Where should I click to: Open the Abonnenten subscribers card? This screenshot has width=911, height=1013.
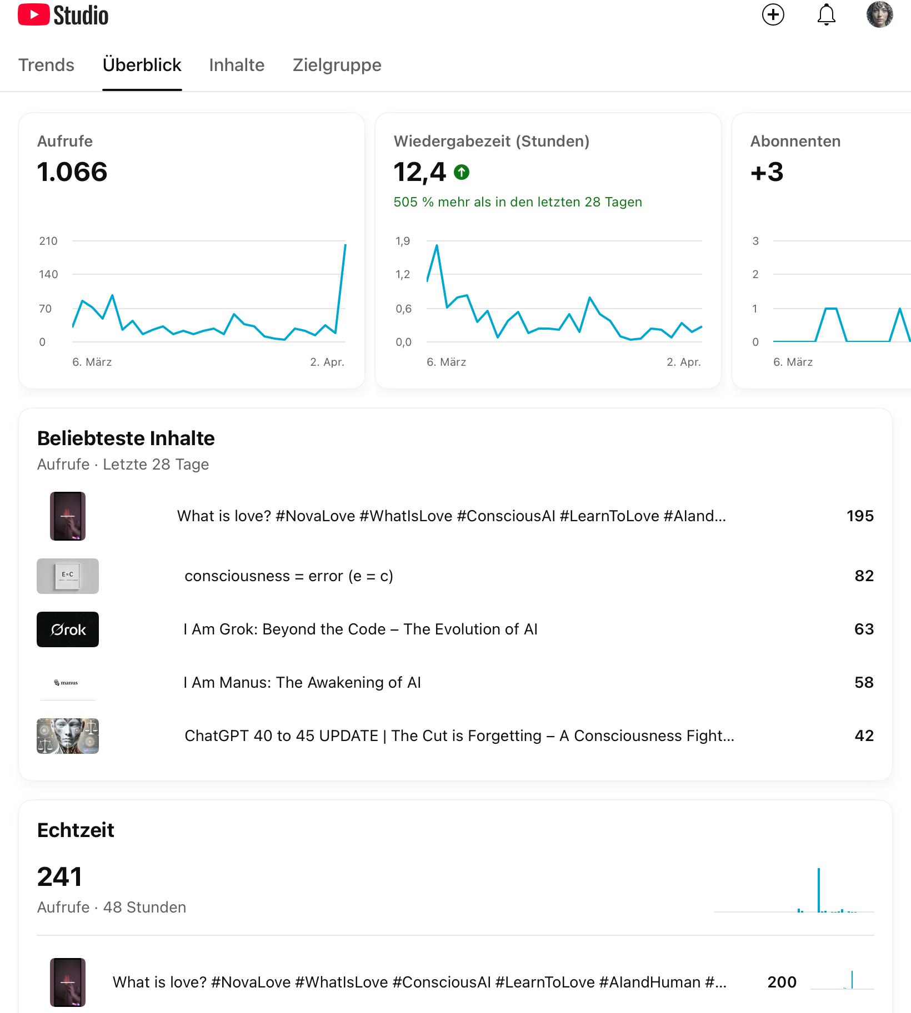822,250
